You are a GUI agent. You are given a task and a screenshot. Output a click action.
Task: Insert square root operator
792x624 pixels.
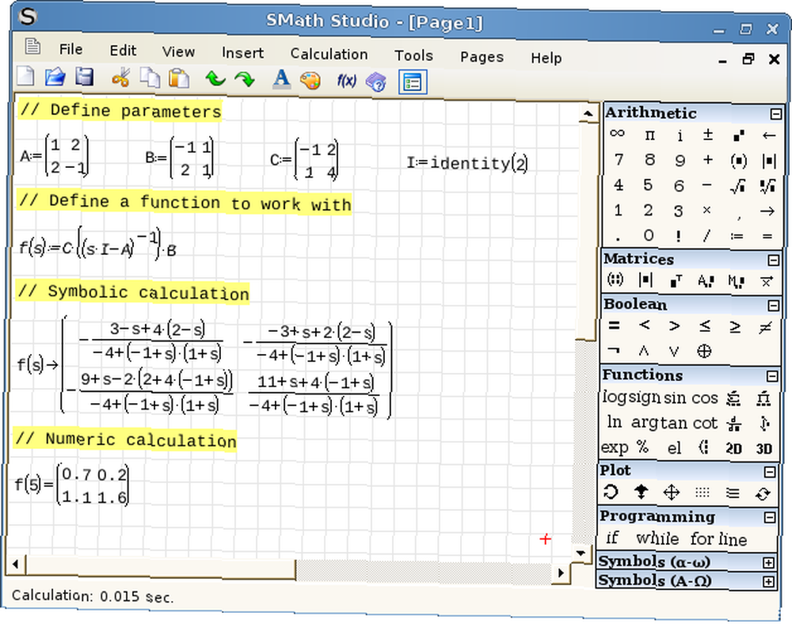[738, 186]
